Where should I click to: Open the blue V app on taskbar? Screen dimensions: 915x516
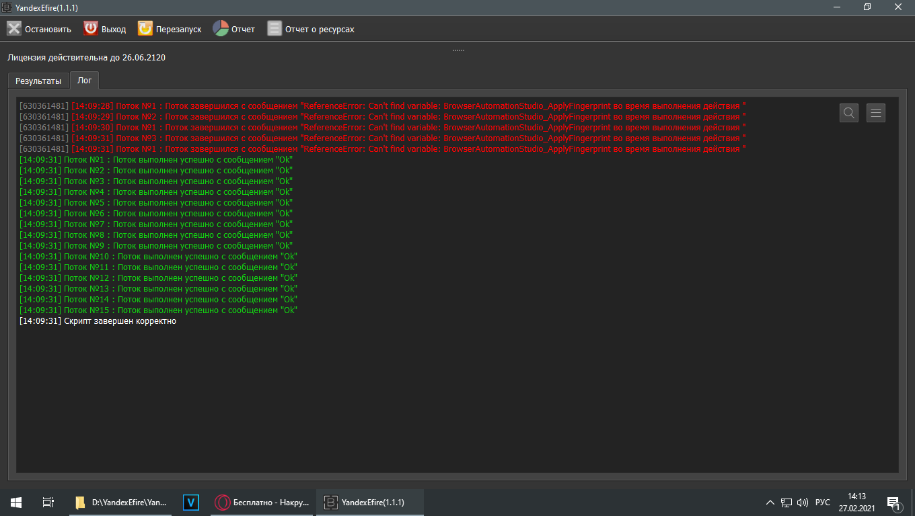(192, 502)
